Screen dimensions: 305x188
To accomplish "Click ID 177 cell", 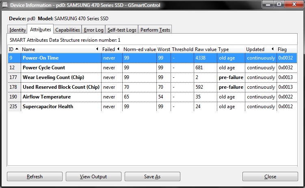I will (x=14, y=77).
